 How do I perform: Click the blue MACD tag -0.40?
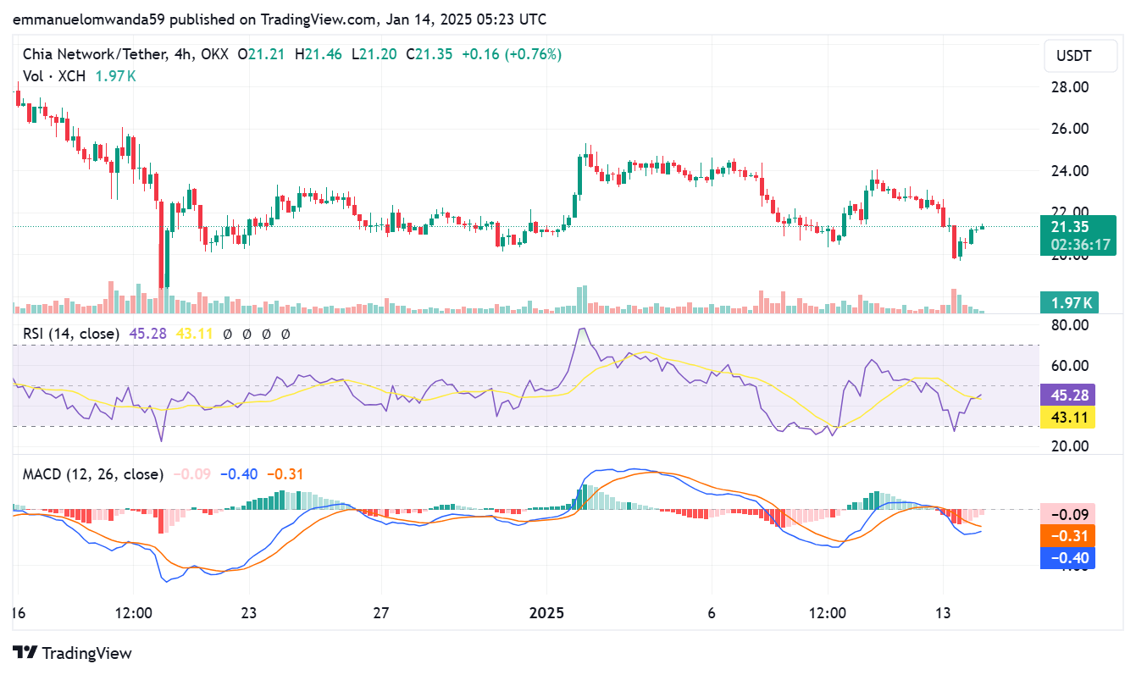pos(1068,557)
